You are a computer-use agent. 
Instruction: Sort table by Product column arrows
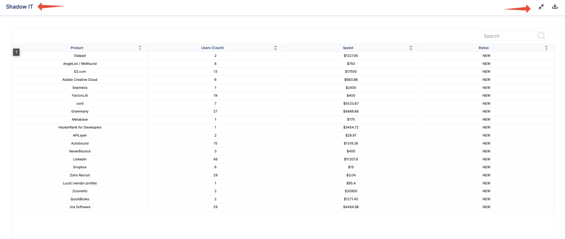(140, 48)
